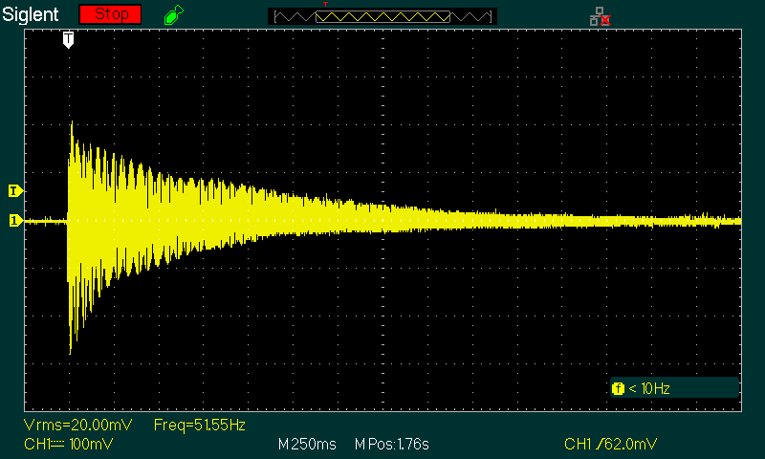Viewport: 765px width, 459px height.
Task: Click the channel 1 ground marker
Action: (15, 221)
